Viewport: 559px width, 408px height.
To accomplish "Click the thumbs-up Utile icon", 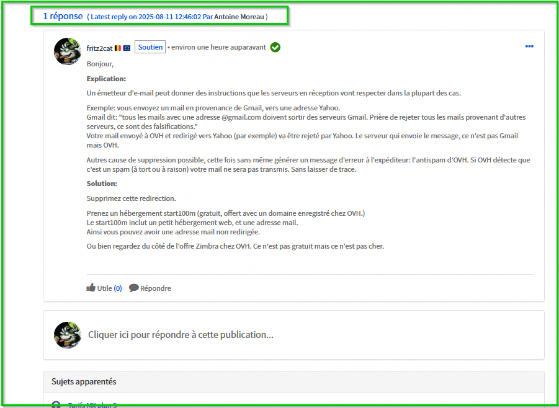I will pyautogui.click(x=91, y=288).
